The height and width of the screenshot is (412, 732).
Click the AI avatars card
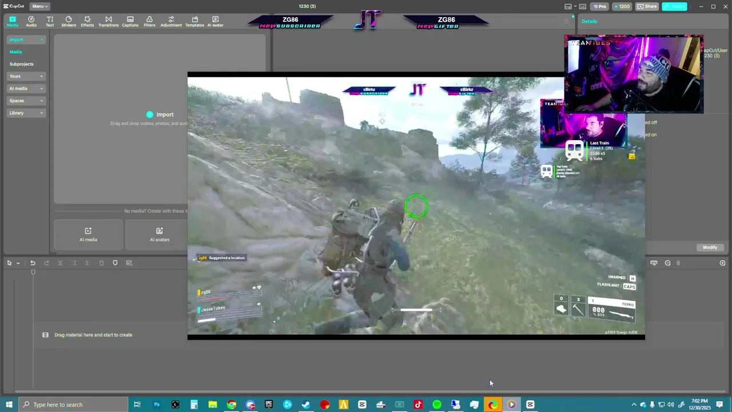coord(160,235)
